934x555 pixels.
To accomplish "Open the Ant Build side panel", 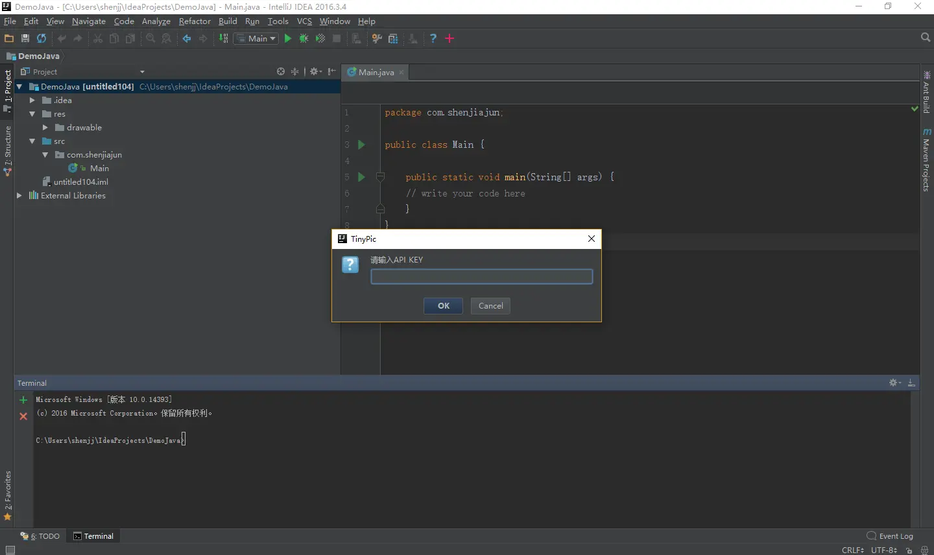I will point(927,91).
